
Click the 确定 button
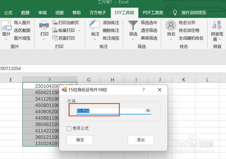click(80, 140)
